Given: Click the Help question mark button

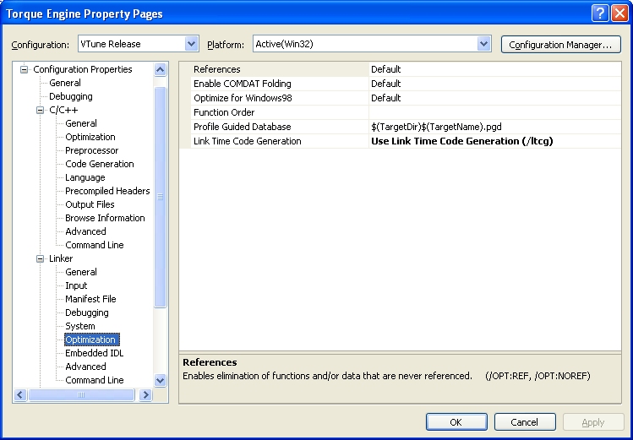Looking at the screenshot, I should (x=599, y=14).
